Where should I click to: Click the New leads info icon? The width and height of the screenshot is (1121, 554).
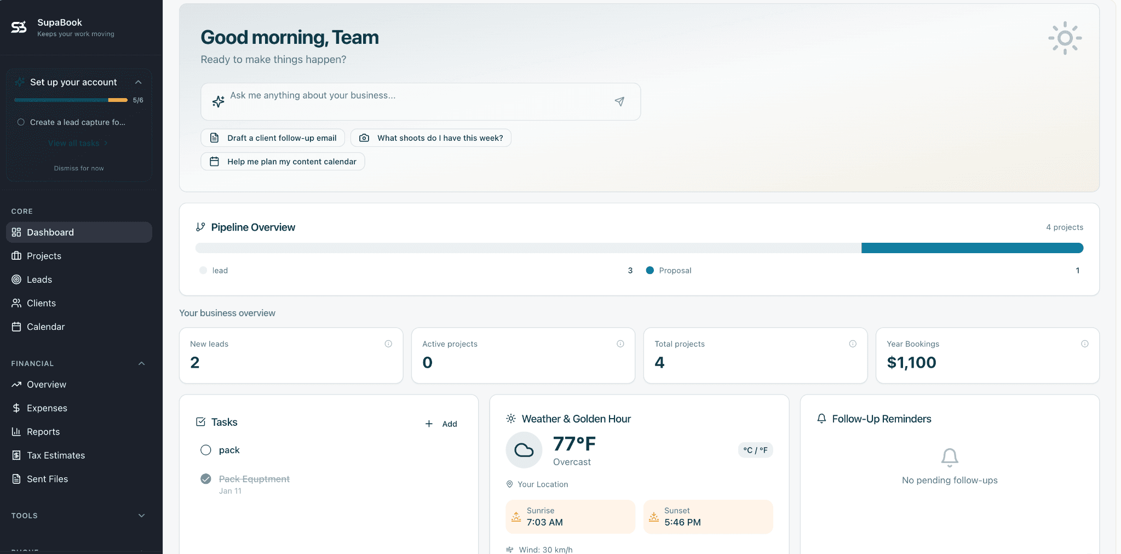coord(388,344)
